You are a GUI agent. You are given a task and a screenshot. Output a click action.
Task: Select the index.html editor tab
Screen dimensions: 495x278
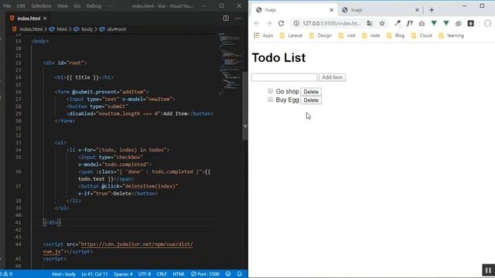tap(29, 19)
